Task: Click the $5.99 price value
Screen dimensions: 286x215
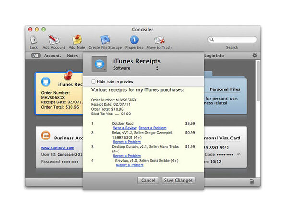Action: tap(190, 124)
